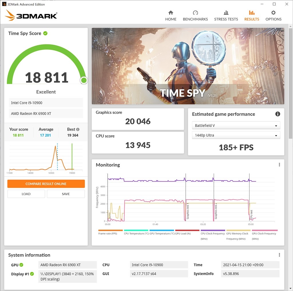This screenshot has height=291, width=293.
Task: Click the AMD Radeon RX 6900 XT field under the score
Action: coord(46,114)
